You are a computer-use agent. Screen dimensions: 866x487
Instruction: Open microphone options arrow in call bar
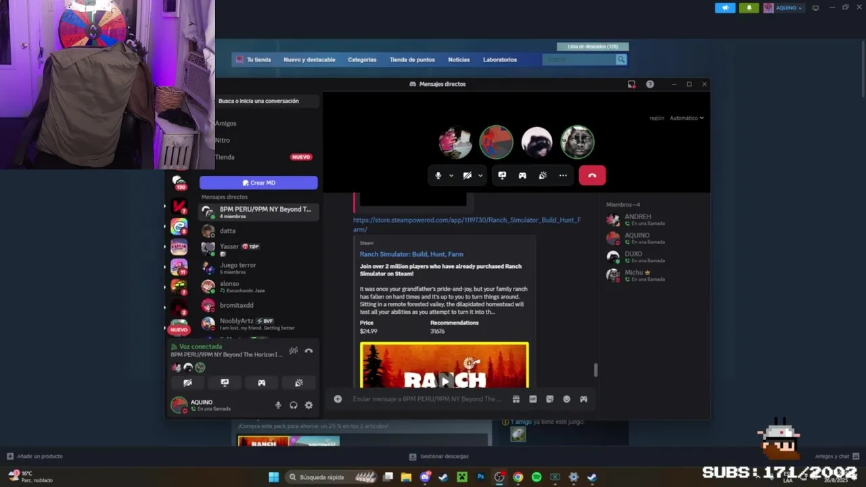(x=451, y=175)
